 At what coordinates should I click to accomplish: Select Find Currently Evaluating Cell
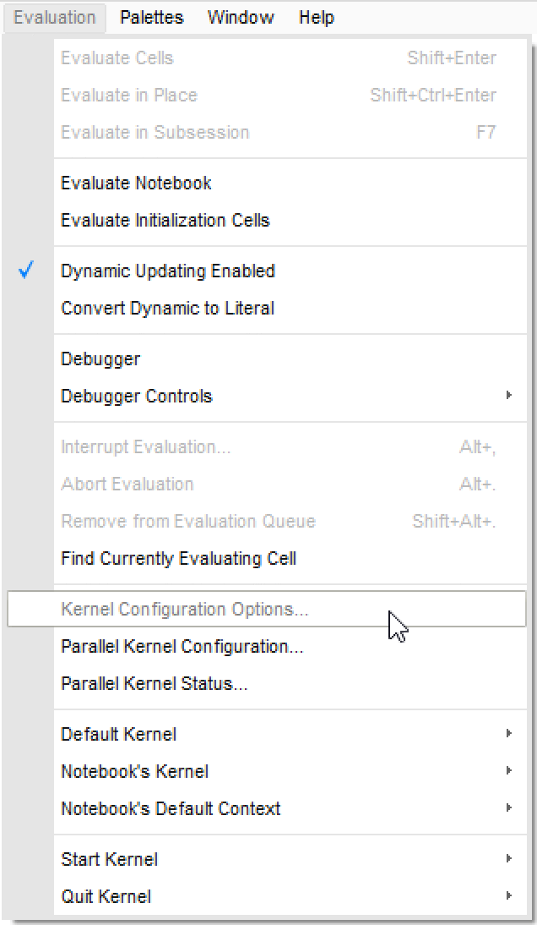click(x=179, y=558)
